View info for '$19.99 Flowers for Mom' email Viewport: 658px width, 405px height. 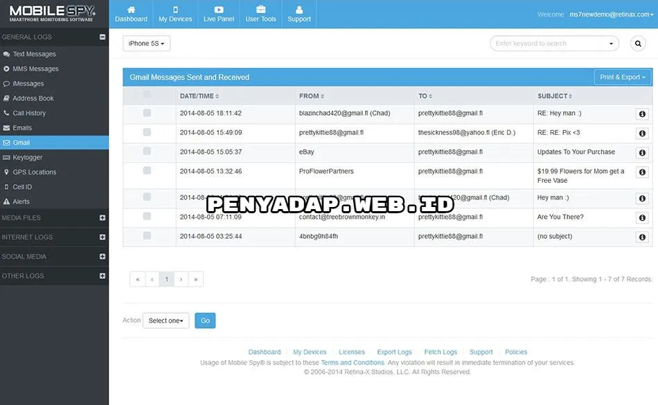click(x=642, y=172)
